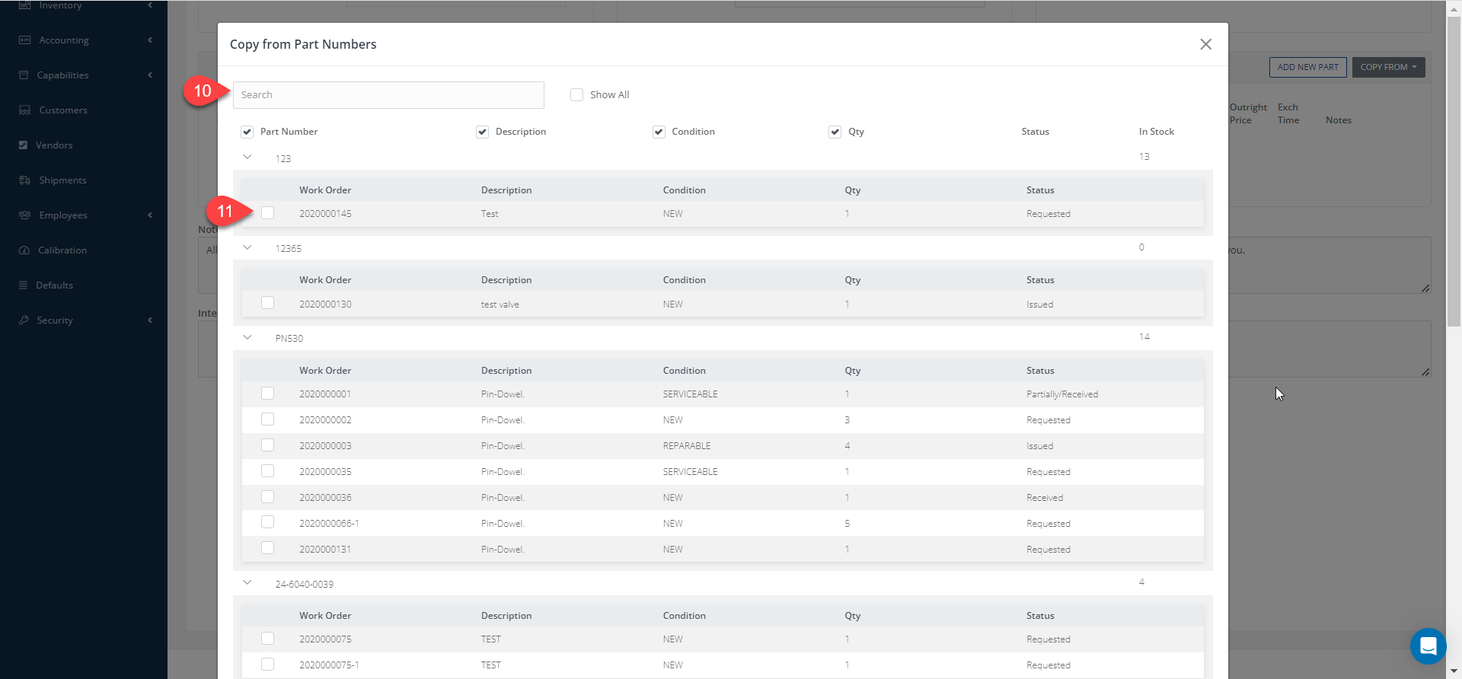
Task: Click the Status column header at top
Action: [x=1035, y=132]
